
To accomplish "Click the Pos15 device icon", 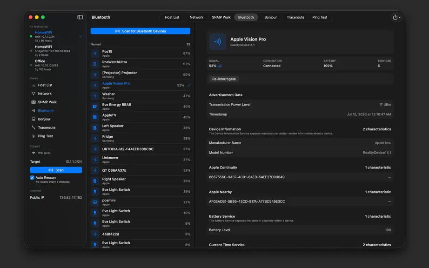I will coord(95,54).
